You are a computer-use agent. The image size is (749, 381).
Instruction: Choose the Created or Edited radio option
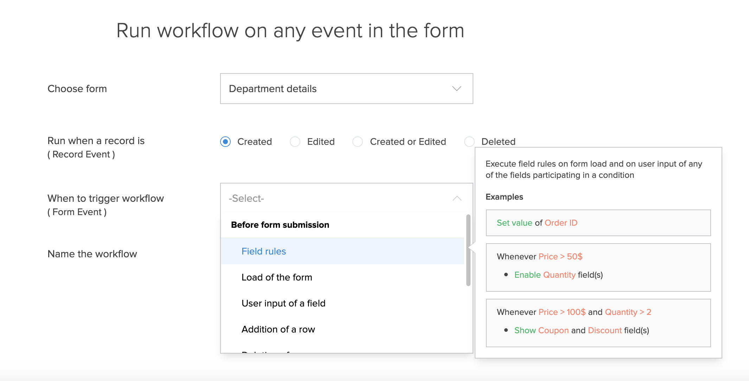coord(358,142)
